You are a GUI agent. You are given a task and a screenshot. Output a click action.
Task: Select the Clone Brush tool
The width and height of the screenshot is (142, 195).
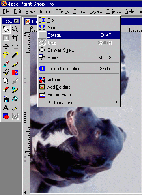point(6,73)
